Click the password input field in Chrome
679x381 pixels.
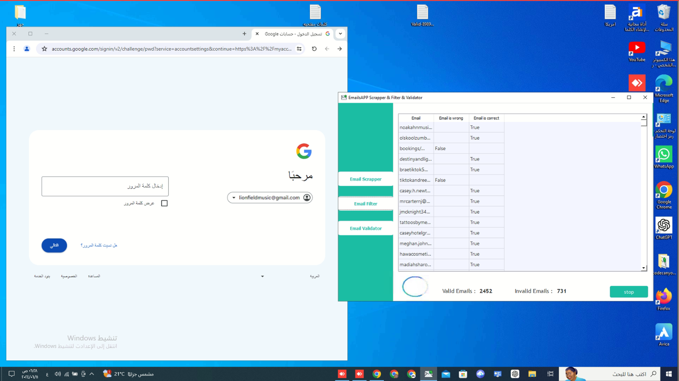click(x=105, y=186)
